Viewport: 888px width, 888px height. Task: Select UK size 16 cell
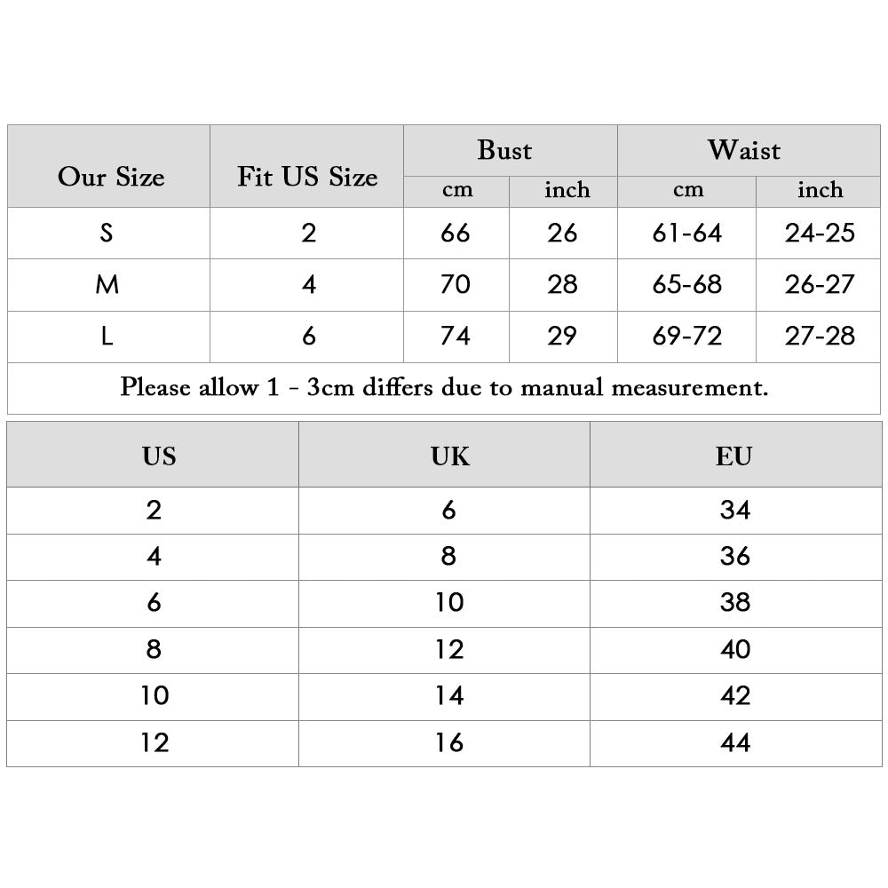pyautogui.click(x=449, y=742)
